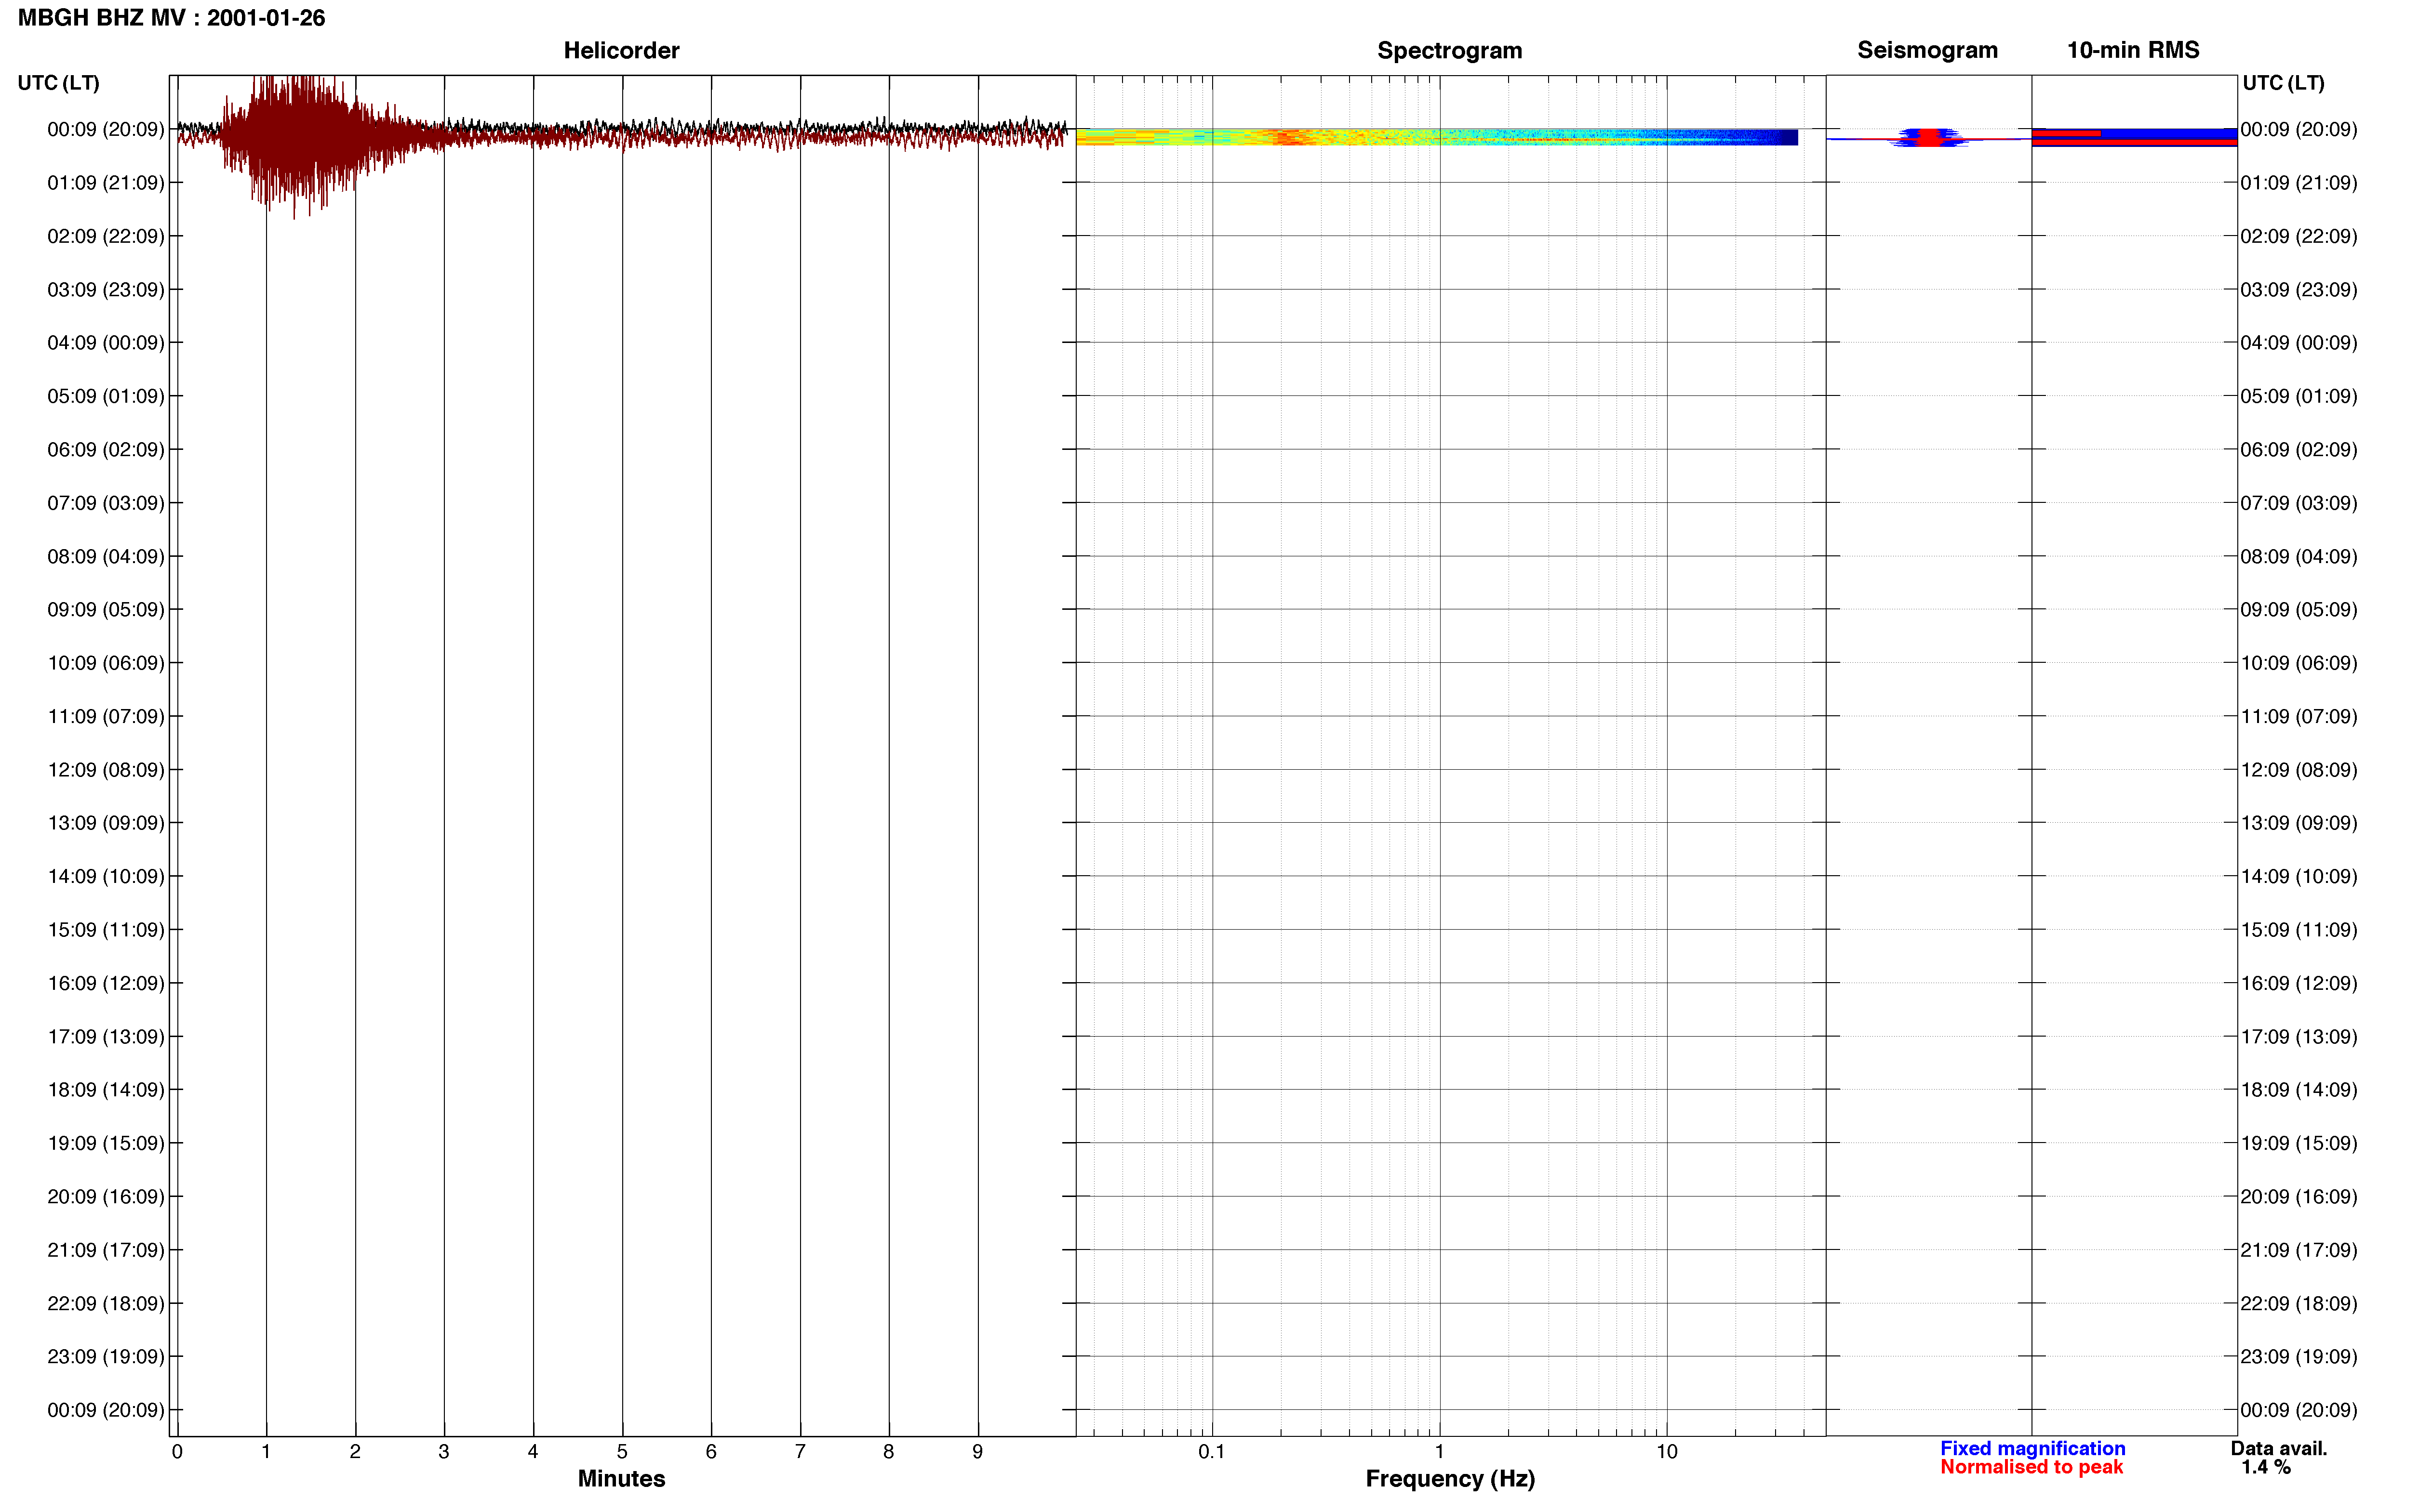Select the 'Spectrogram' panel heading

point(1450,50)
